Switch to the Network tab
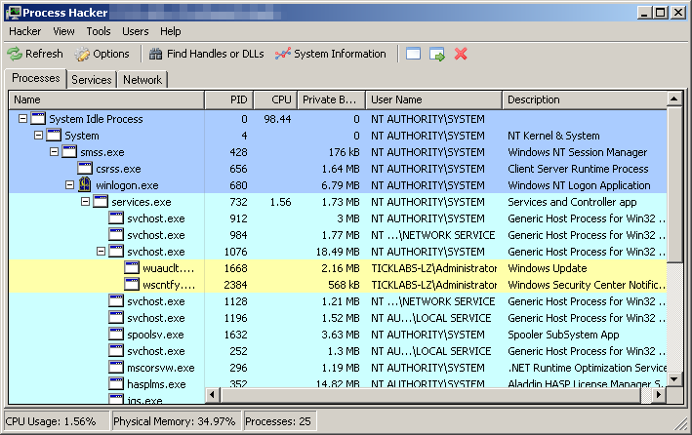The height and width of the screenshot is (435, 692). [x=142, y=80]
